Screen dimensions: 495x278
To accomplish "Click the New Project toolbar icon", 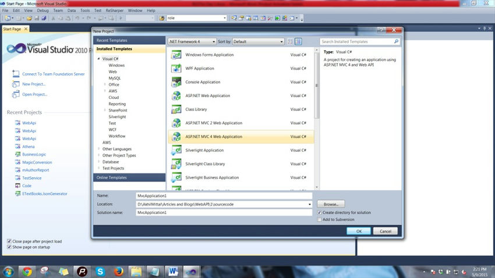I will click(x=8, y=18).
